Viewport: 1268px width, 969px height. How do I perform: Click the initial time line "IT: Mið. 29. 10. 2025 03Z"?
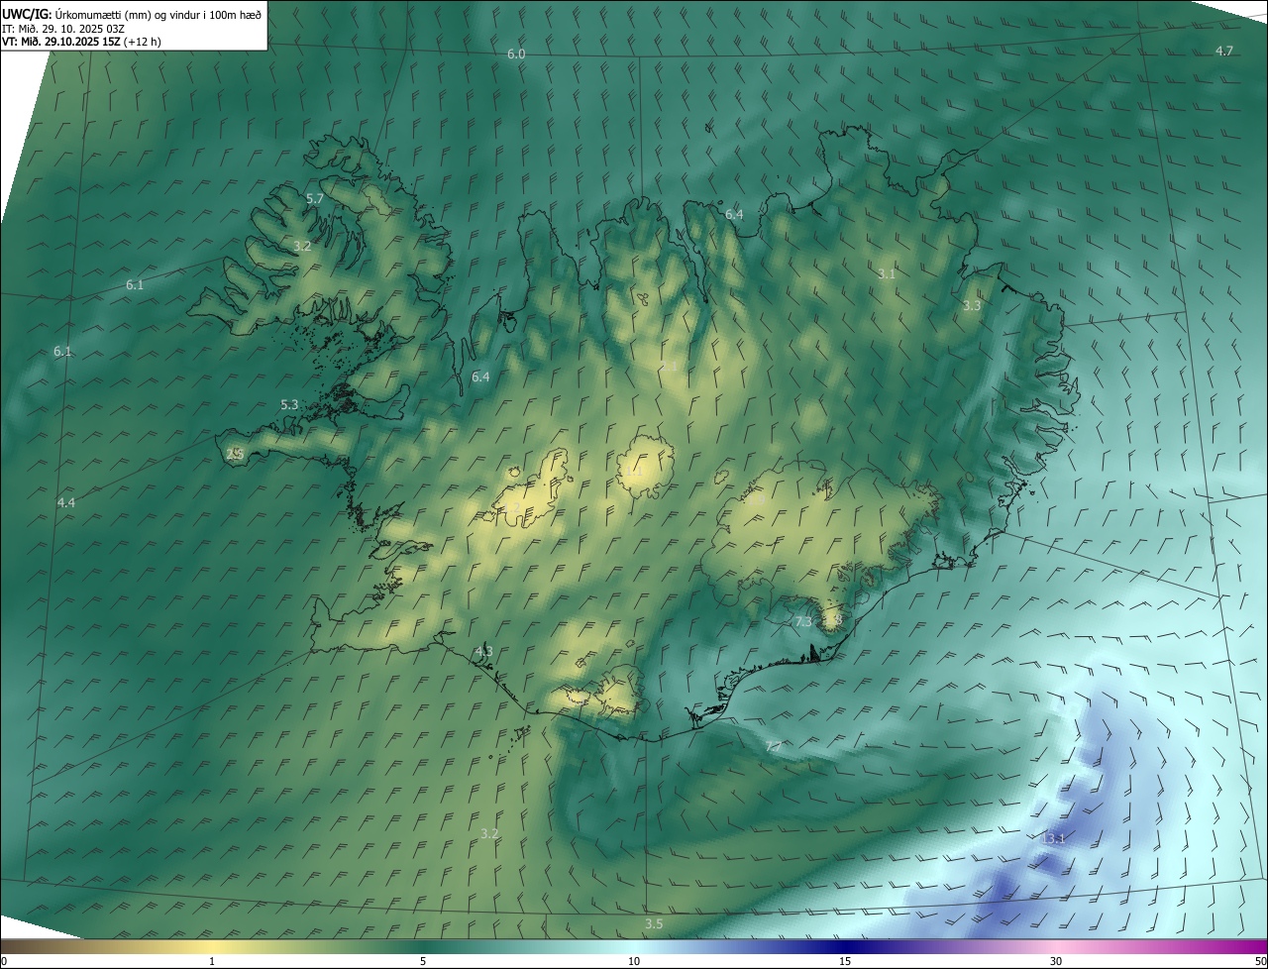coord(62,29)
